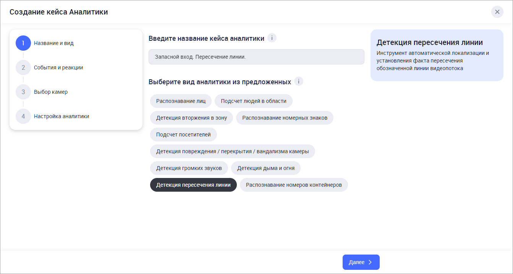Viewport: 513px width, 274px height.
Task: Click step 2 circle in wizard
Action: 23,67
